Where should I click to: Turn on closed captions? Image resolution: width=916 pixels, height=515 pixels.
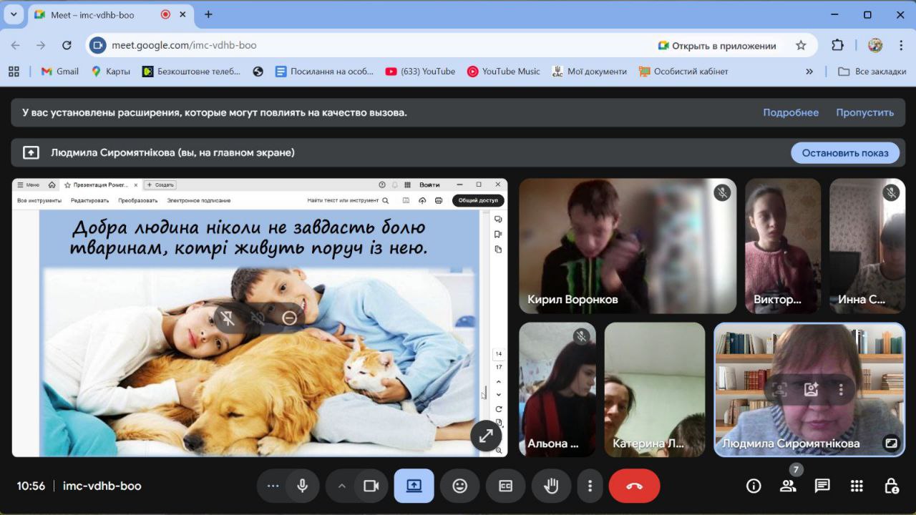coord(505,486)
